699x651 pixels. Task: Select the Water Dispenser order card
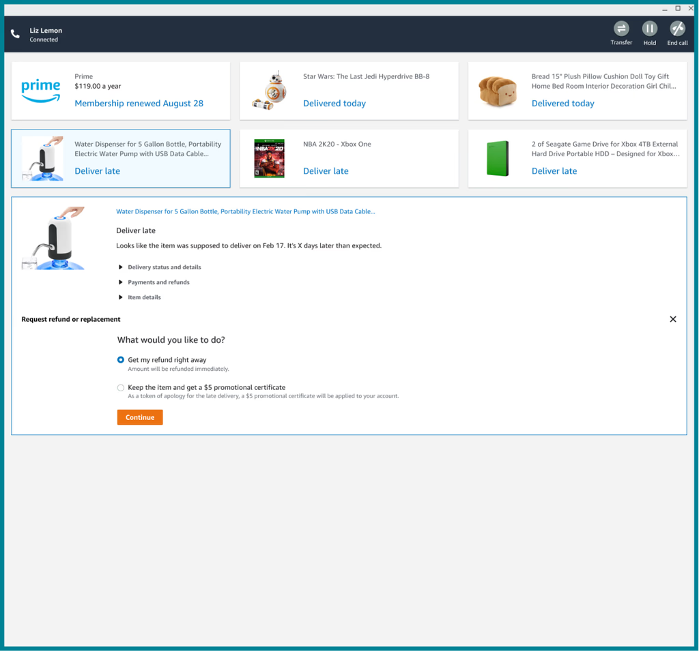[x=121, y=158]
